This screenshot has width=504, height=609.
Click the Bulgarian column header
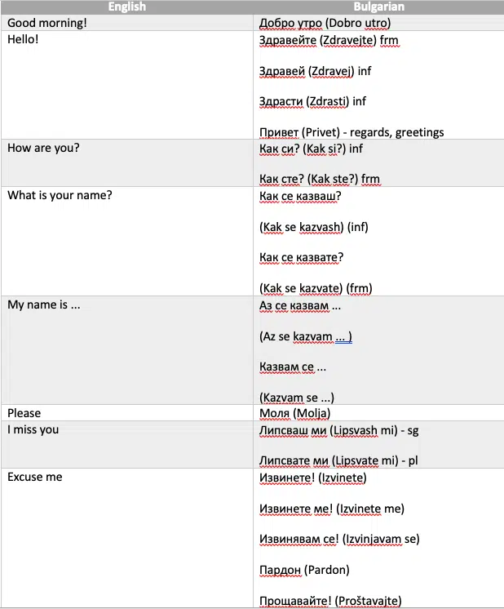(x=379, y=7)
